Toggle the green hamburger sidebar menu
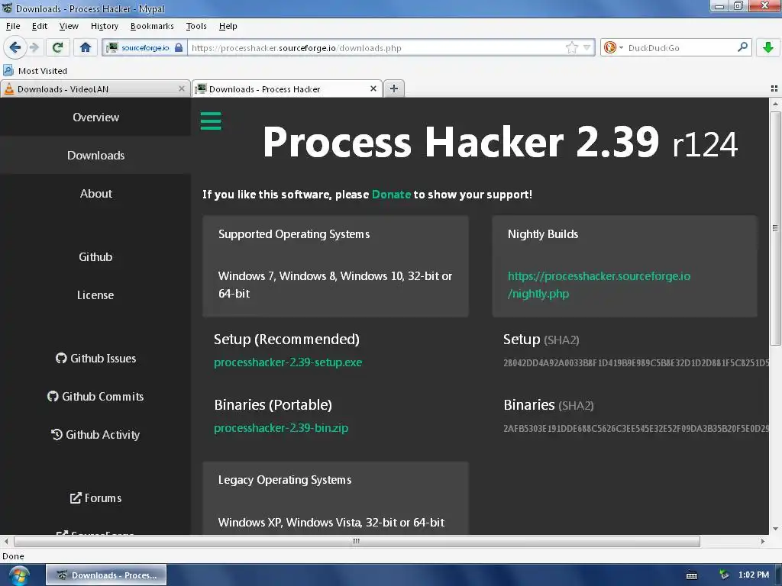This screenshot has width=782, height=586. 211,121
